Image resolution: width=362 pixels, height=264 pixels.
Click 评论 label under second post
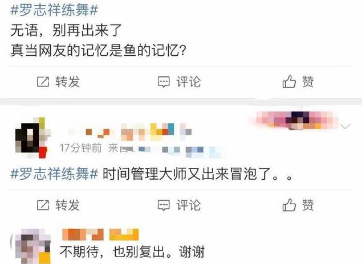[189, 205]
